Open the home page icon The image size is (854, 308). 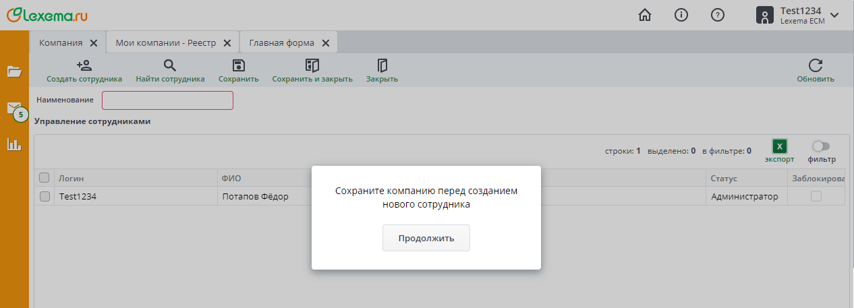tap(645, 15)
